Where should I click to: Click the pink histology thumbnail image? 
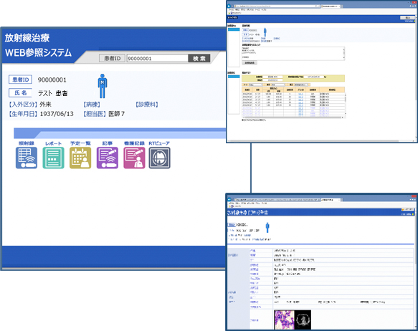[x=284, y=320]
